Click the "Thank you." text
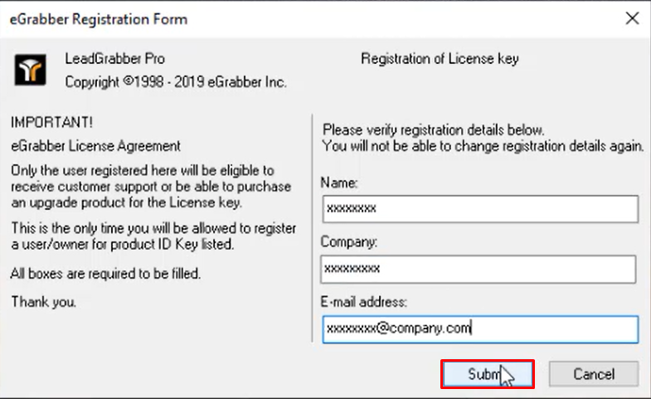 [44, 302]
